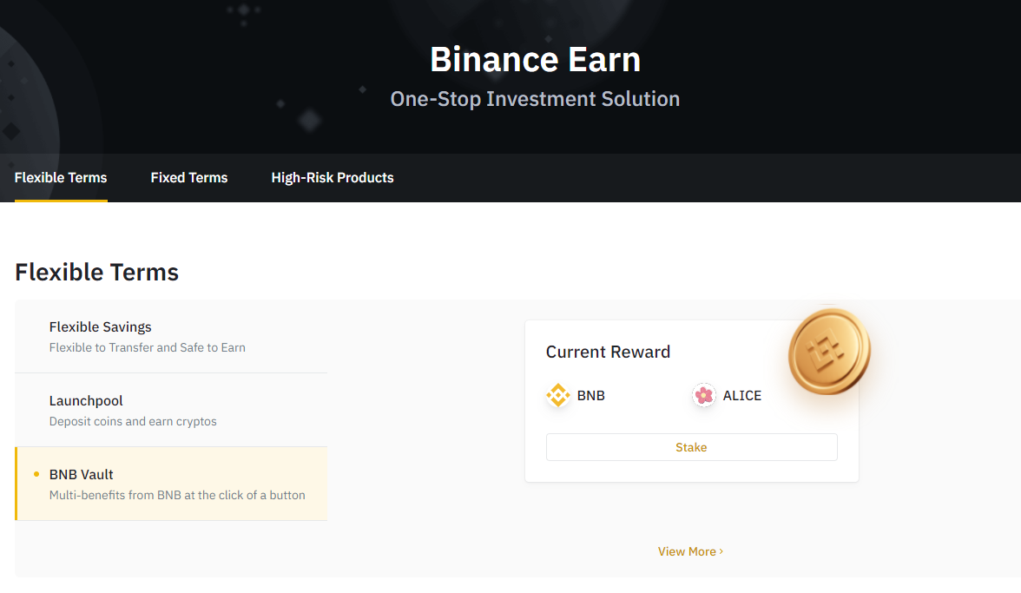Click the Stake button
Screen dimensions: 1021x593
pos(691,447)
